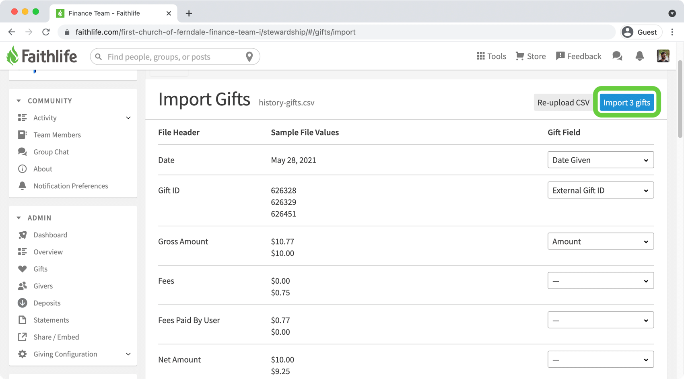The width and height of the screenshot is (684, 379).
Task: Expand the Activity submenu chevron
Action: 128,118
